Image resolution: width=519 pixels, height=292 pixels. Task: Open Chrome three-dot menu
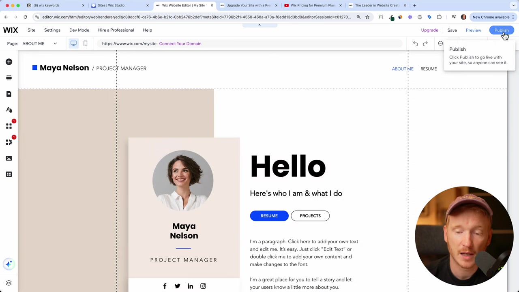[x=513, y=17]
